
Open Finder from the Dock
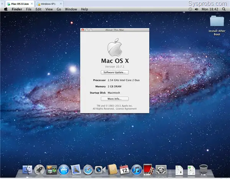pyautogui.click(x=27, y=170)
